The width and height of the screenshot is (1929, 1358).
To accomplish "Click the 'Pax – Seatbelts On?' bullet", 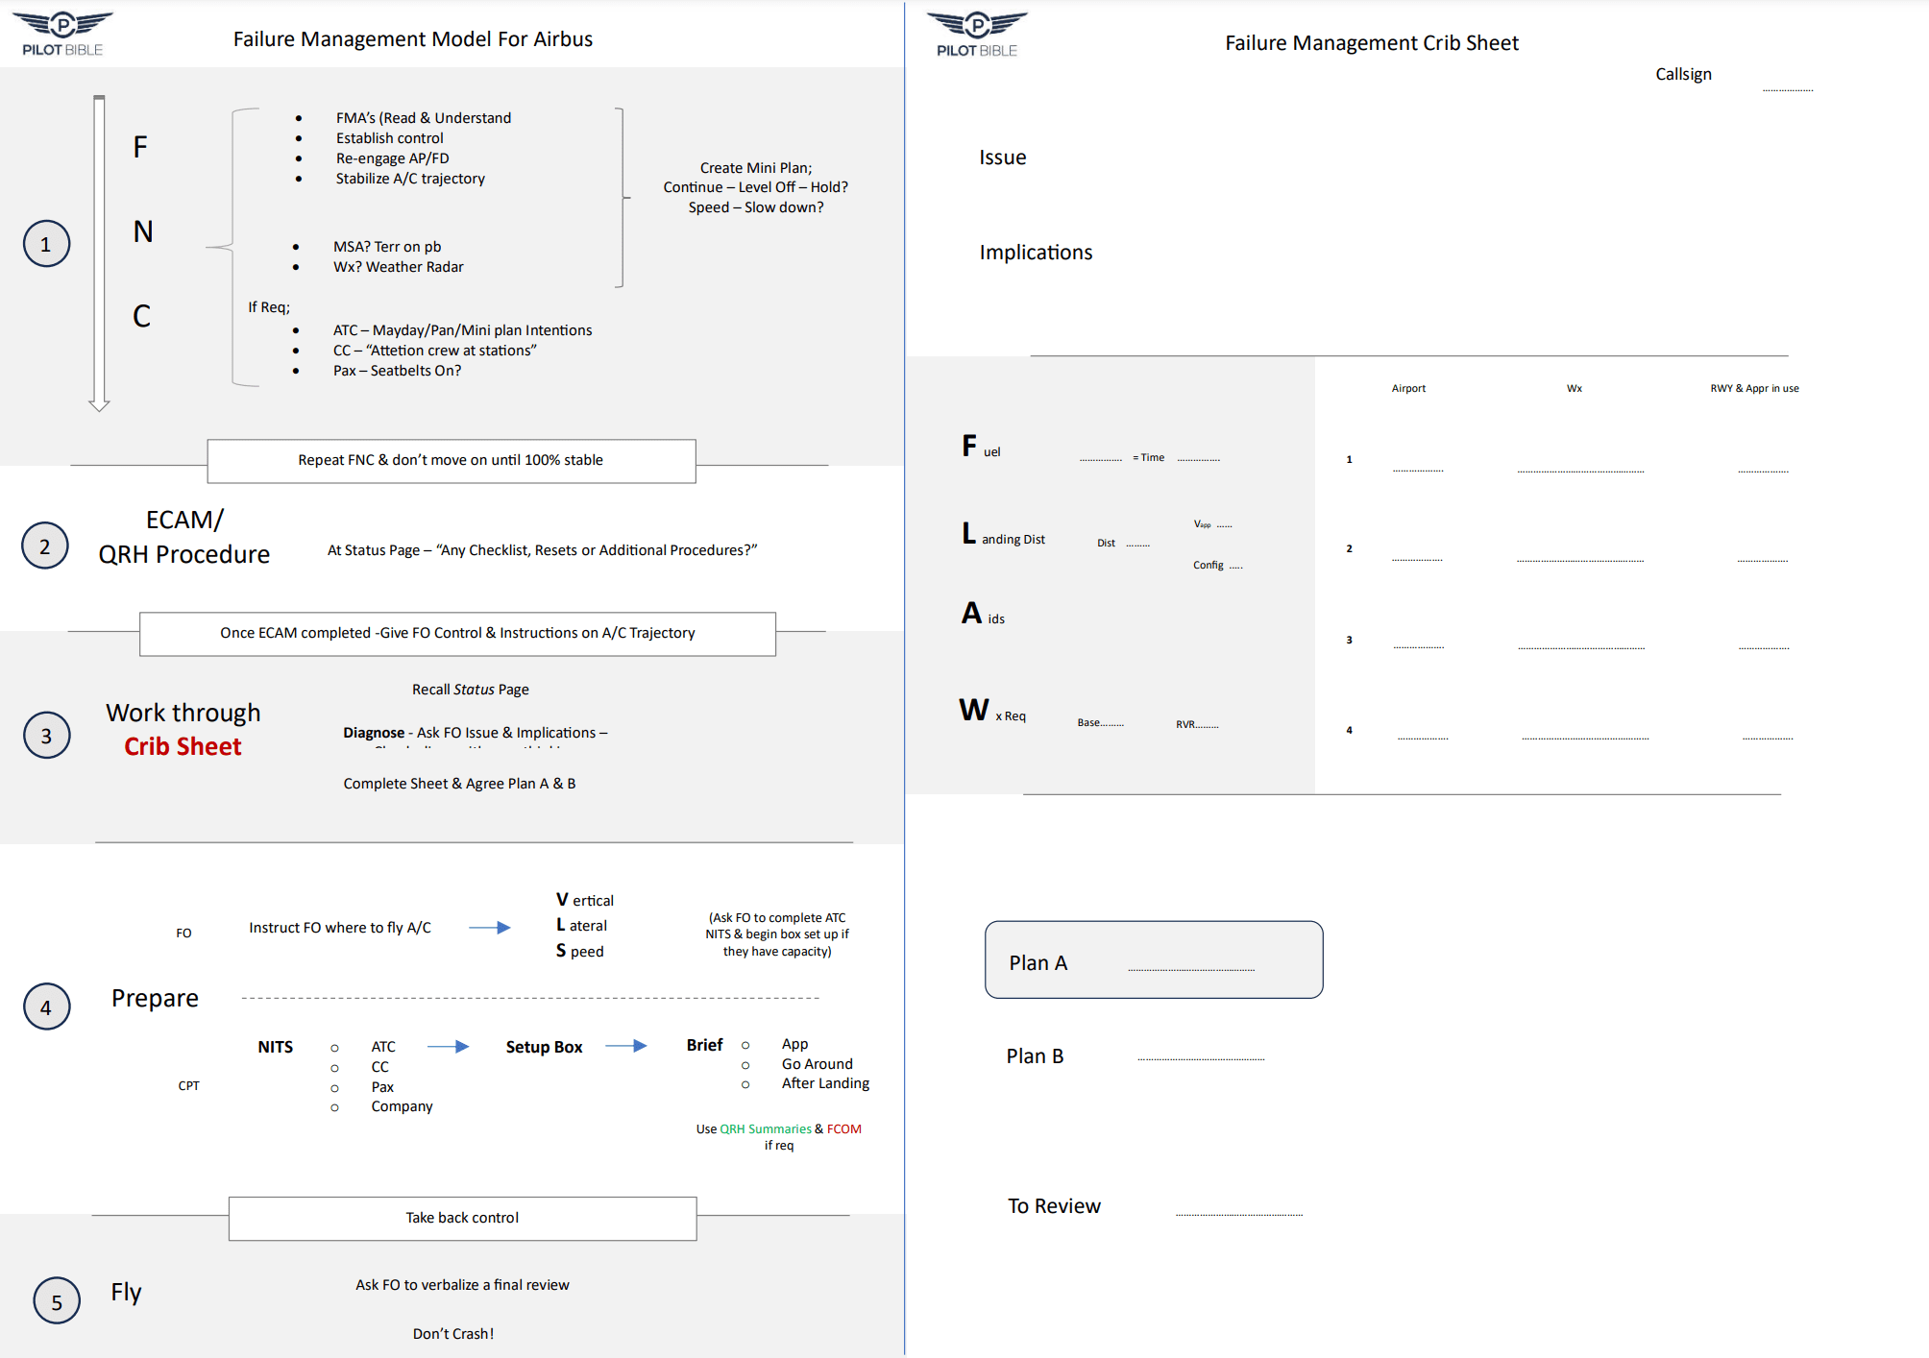I will coord(397,371).
